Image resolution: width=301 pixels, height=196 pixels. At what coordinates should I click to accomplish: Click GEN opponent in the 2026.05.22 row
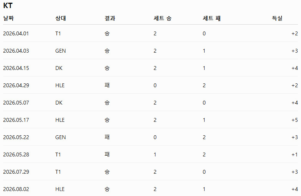coord(61,138)
